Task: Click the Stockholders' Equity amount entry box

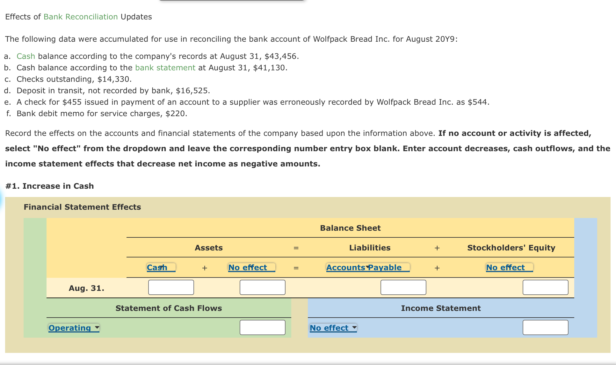Action: click(x=545, y=287)
